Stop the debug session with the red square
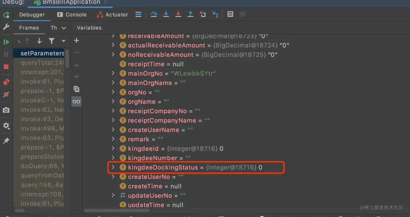 (6, 67)
